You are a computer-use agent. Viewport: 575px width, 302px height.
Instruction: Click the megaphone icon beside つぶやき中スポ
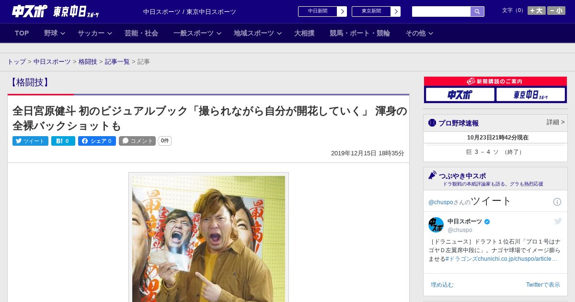(433, 175)
